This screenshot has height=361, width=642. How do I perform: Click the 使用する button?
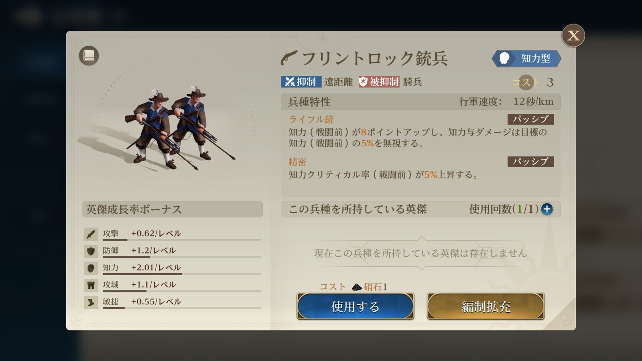356,306
